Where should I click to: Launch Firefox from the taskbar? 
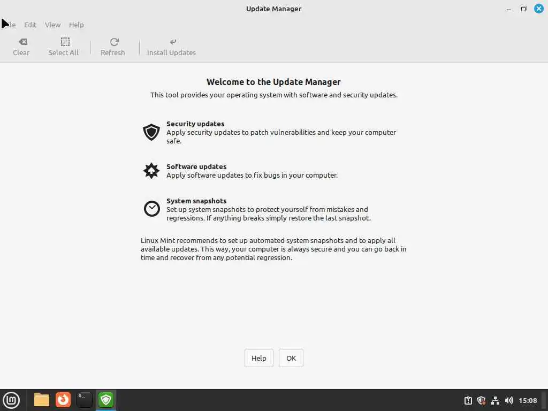pos(63,400)
